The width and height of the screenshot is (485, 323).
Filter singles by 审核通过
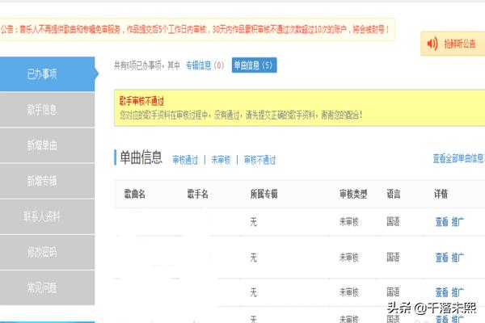coord(185,160)
